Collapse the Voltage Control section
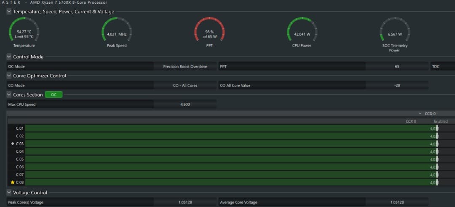This screenshot has height=207, width=455. point(9,193)
